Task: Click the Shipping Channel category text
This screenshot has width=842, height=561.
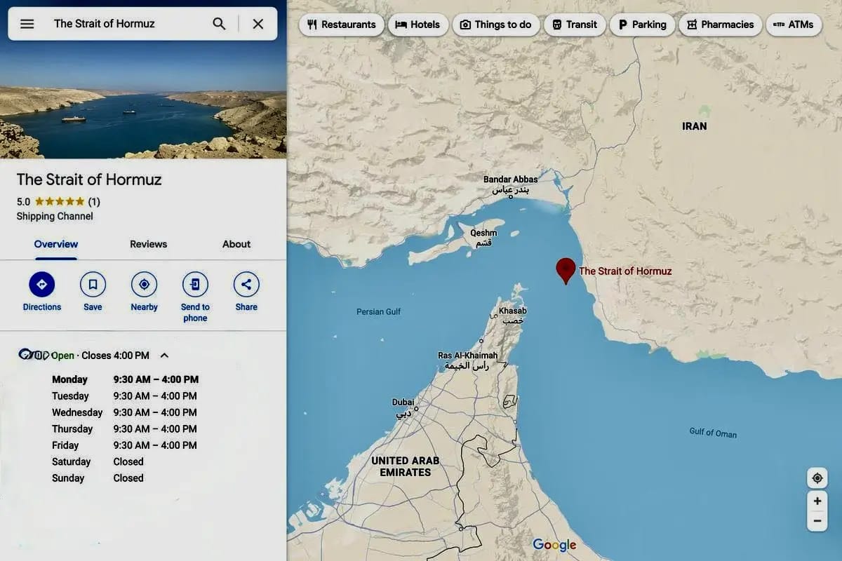Action: point(55,216)
